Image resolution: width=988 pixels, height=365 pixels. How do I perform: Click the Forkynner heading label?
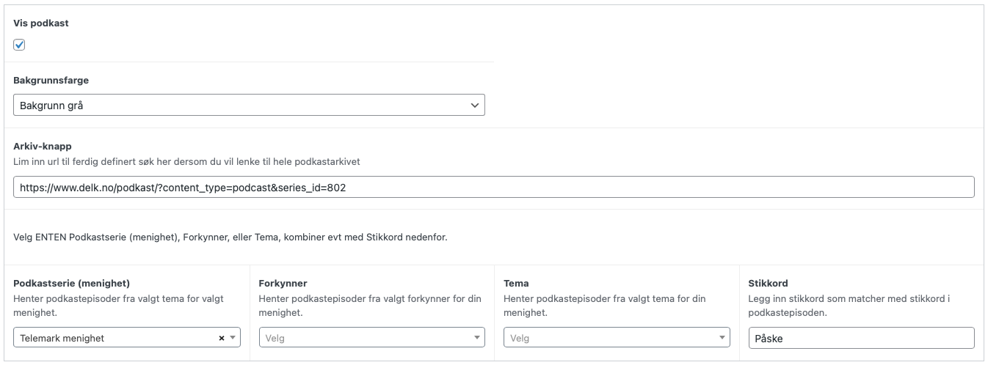point(283,283)
